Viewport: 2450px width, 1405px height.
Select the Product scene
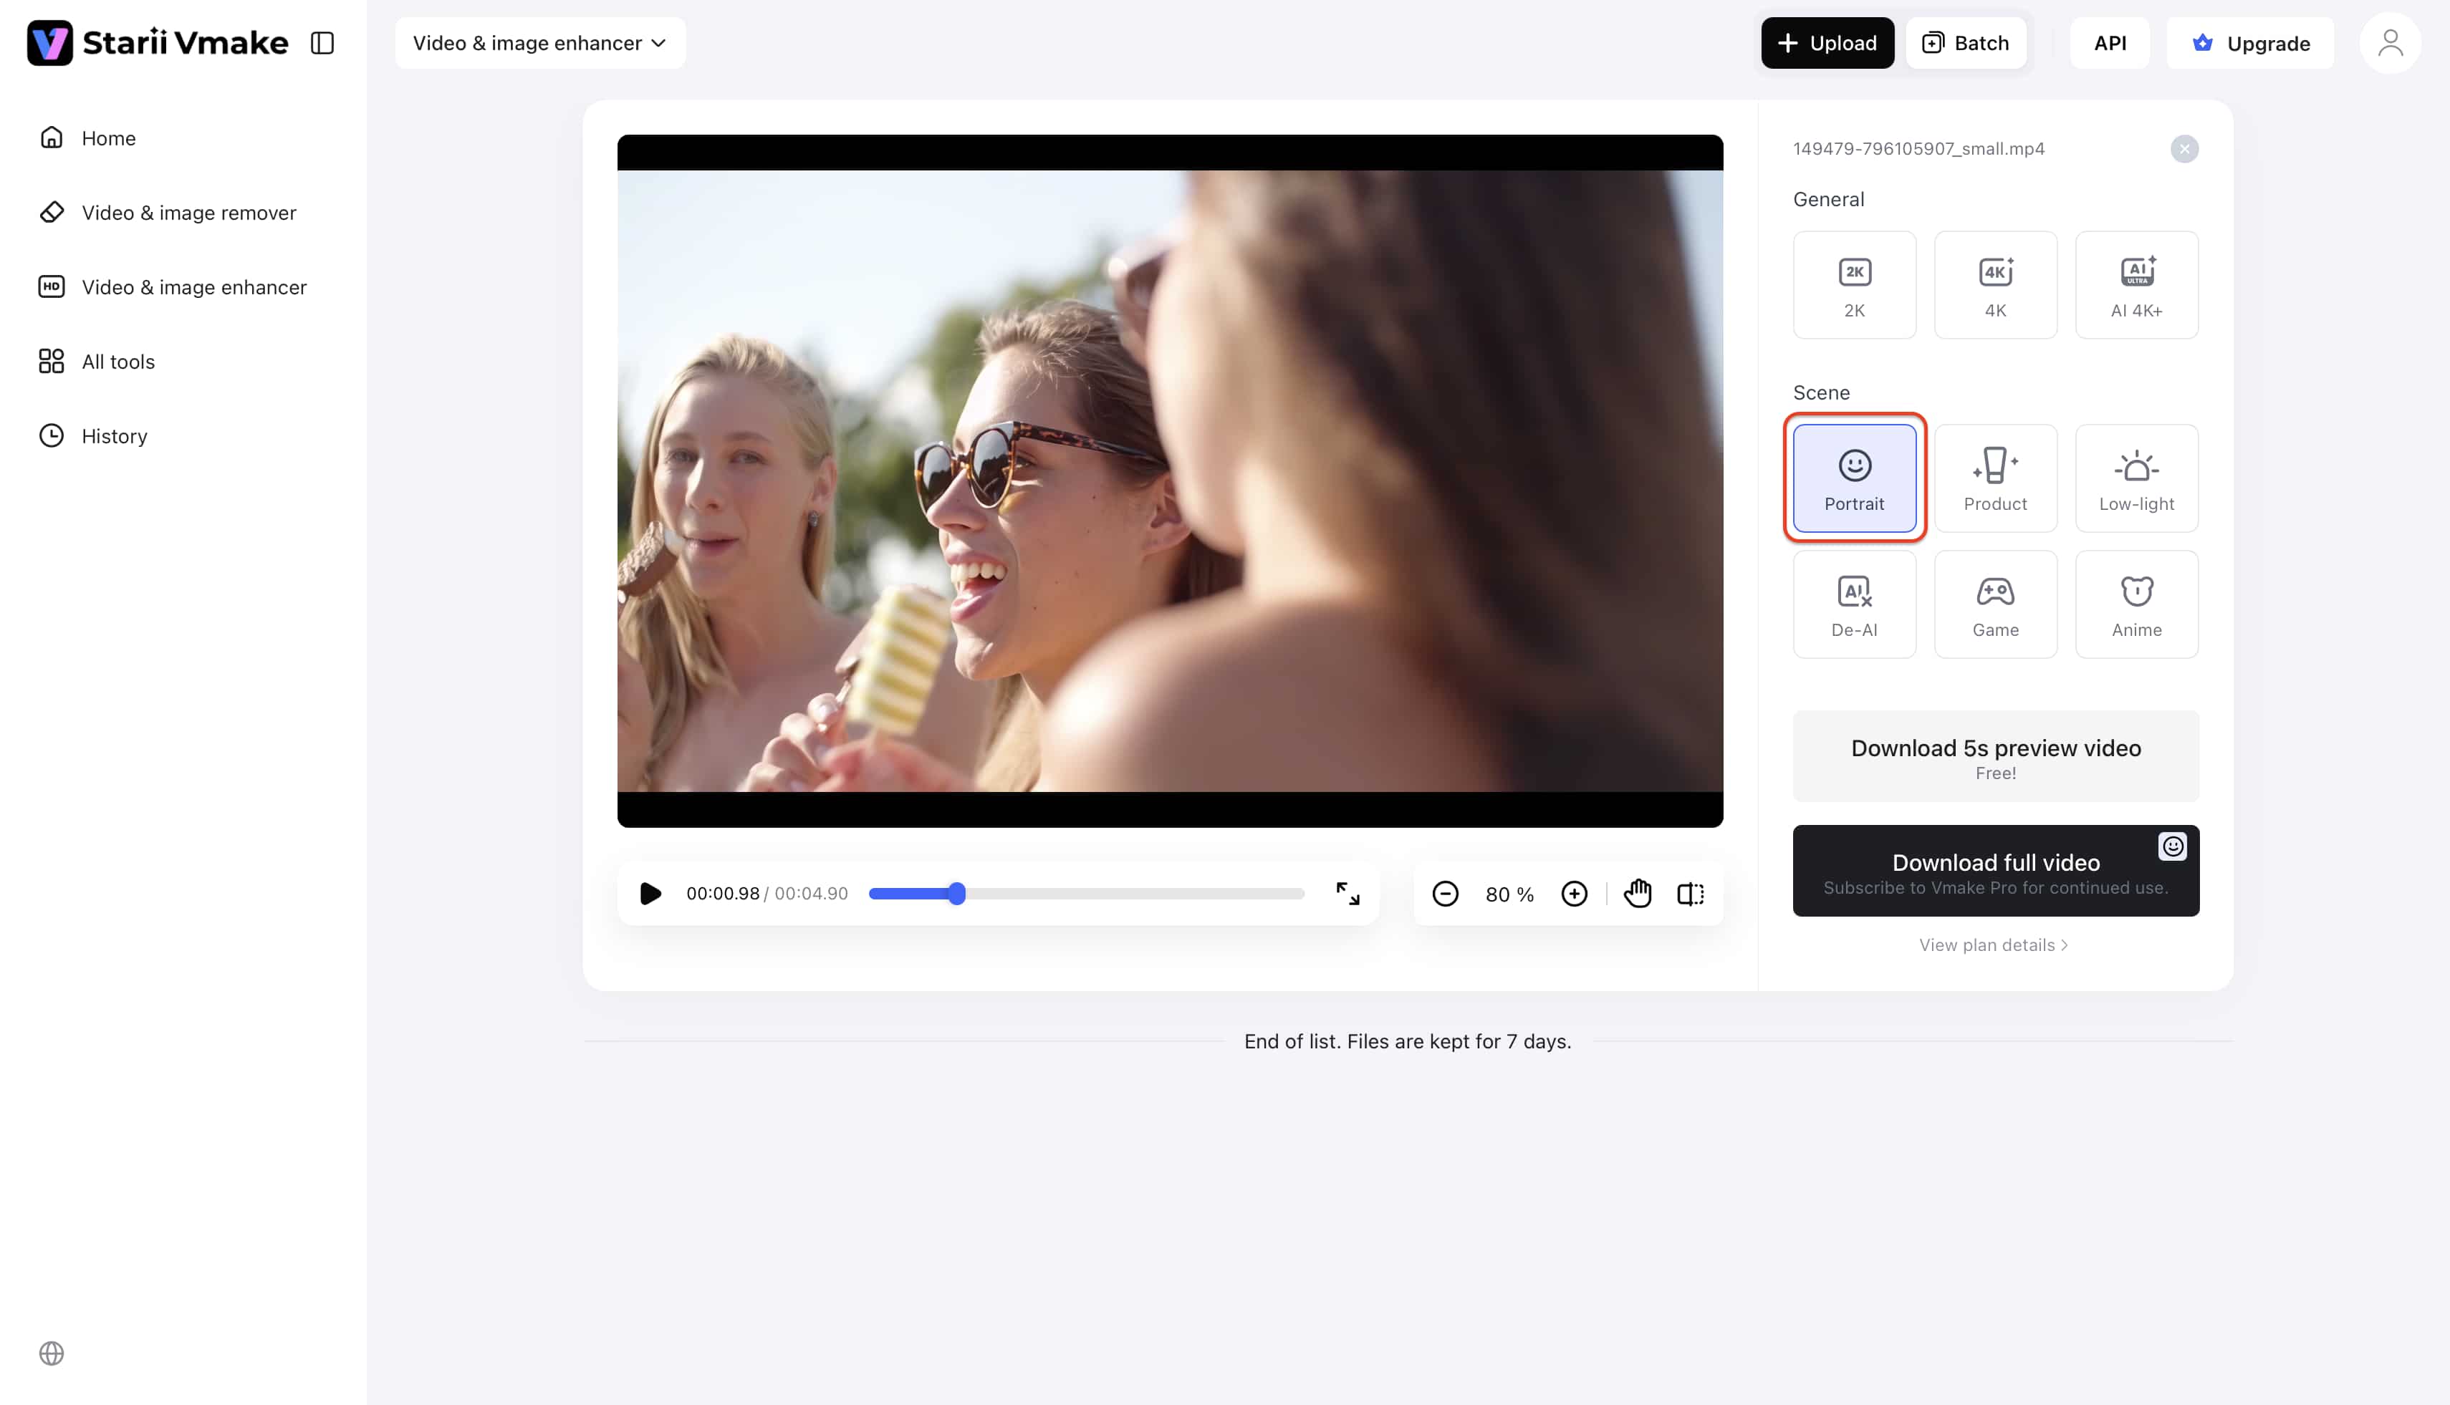pos(1994,478)
